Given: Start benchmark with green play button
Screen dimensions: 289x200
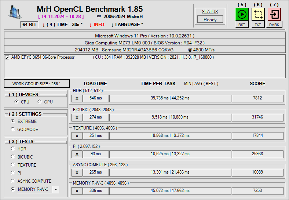Looking at the screenshot, I should (242, 14).
